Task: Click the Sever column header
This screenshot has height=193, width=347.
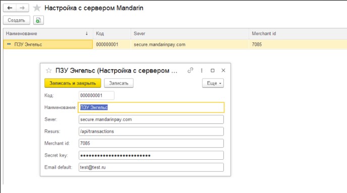Action: click(190, 34)
